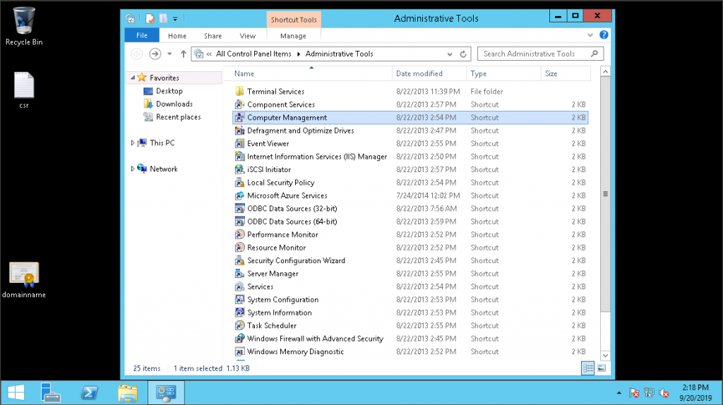Open Customize Quick Access Toolbar dropdown

[x=175, y=19]
